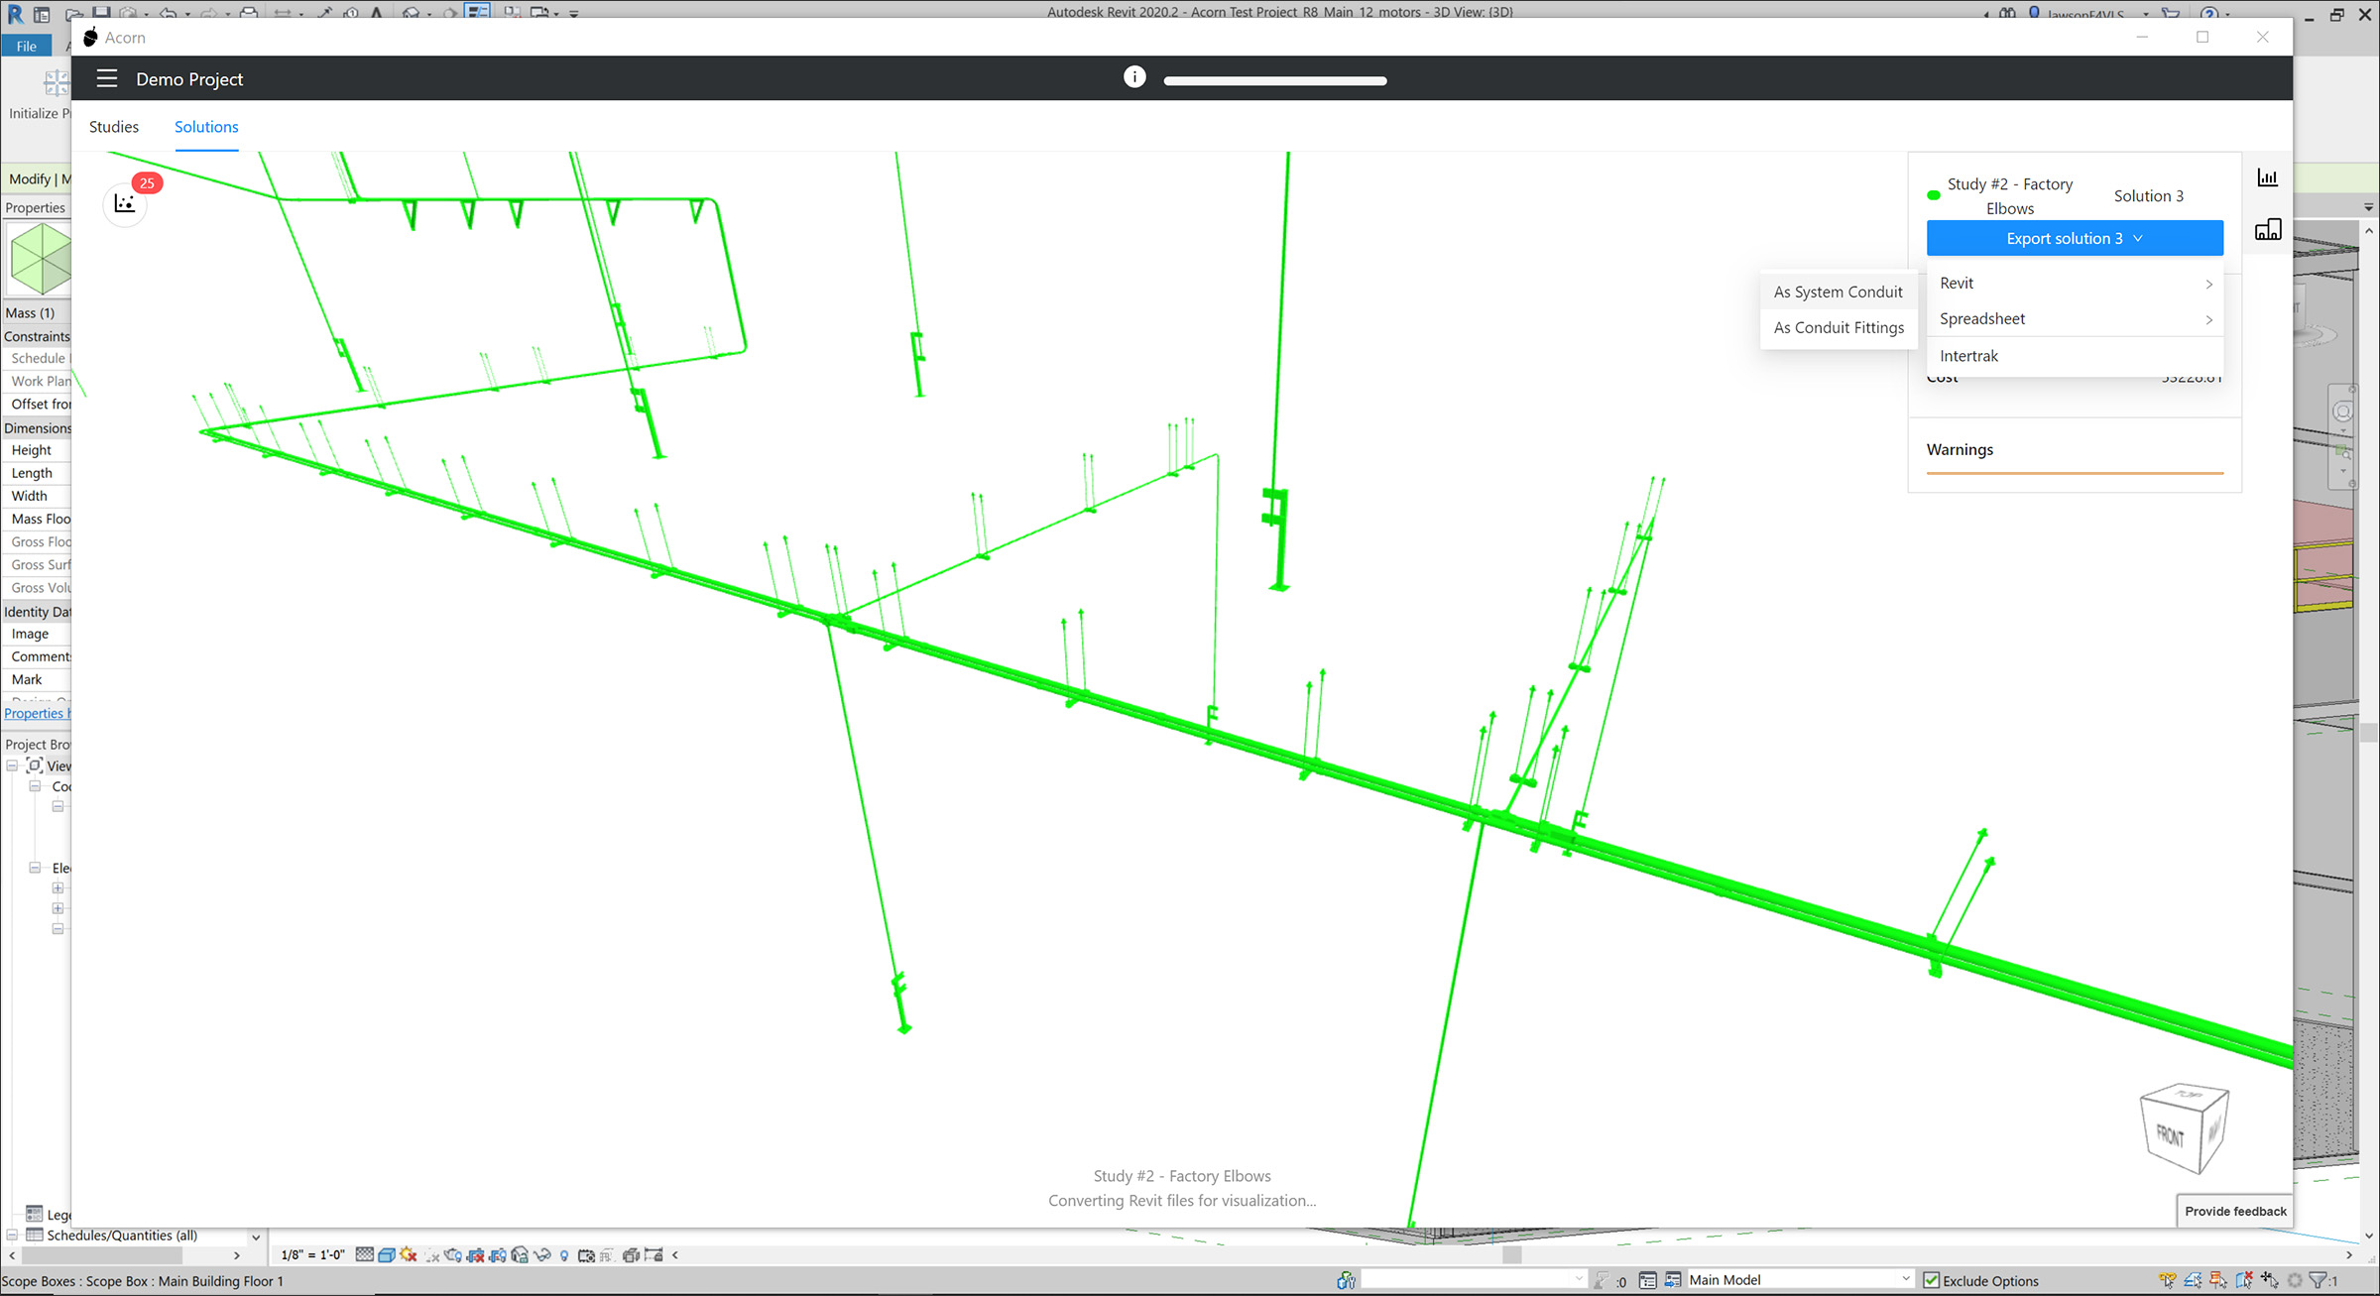The width and height of the screenshot is (2380, 1296).
Task: Switch to Solutions tab
Action: (x=206, y=126)
